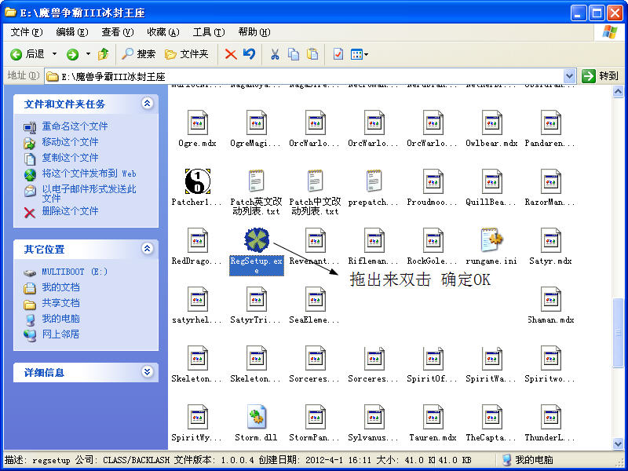
Task: Click the Properties toolbar icon
Action: (338, 54)
